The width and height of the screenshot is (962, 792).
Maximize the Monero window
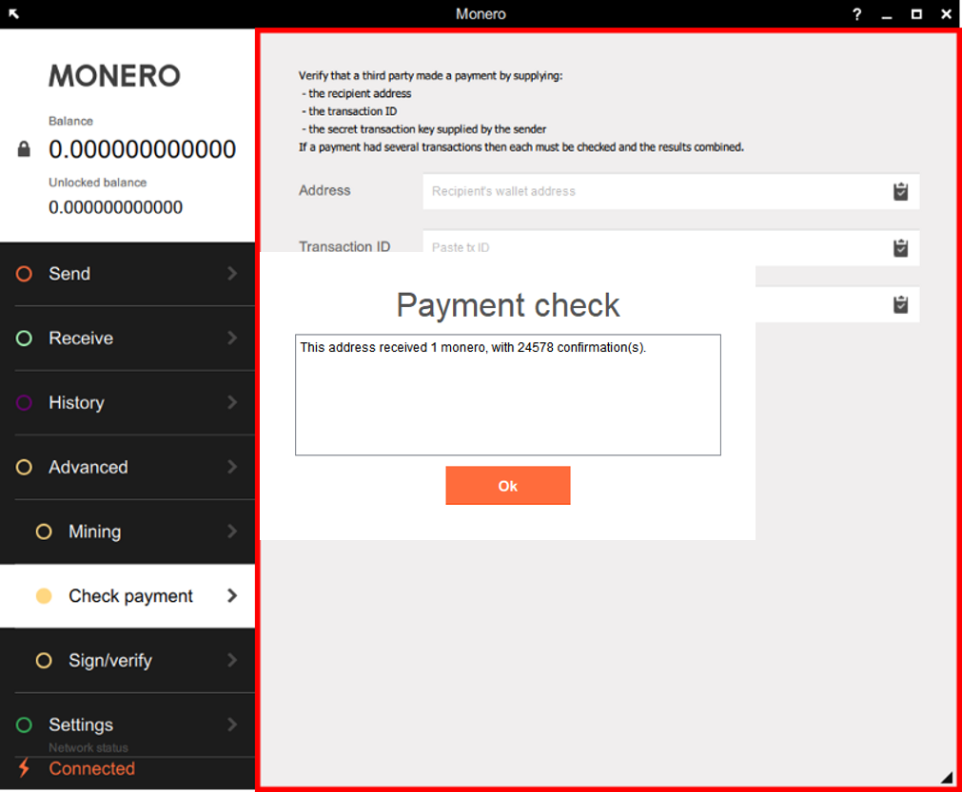tap(916, 14)
